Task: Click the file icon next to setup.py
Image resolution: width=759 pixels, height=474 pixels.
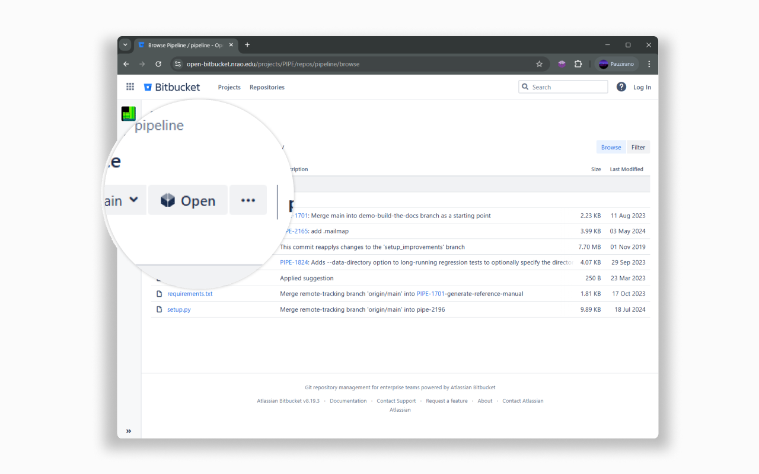Action: pyautogui.click(x=159, y=309)
